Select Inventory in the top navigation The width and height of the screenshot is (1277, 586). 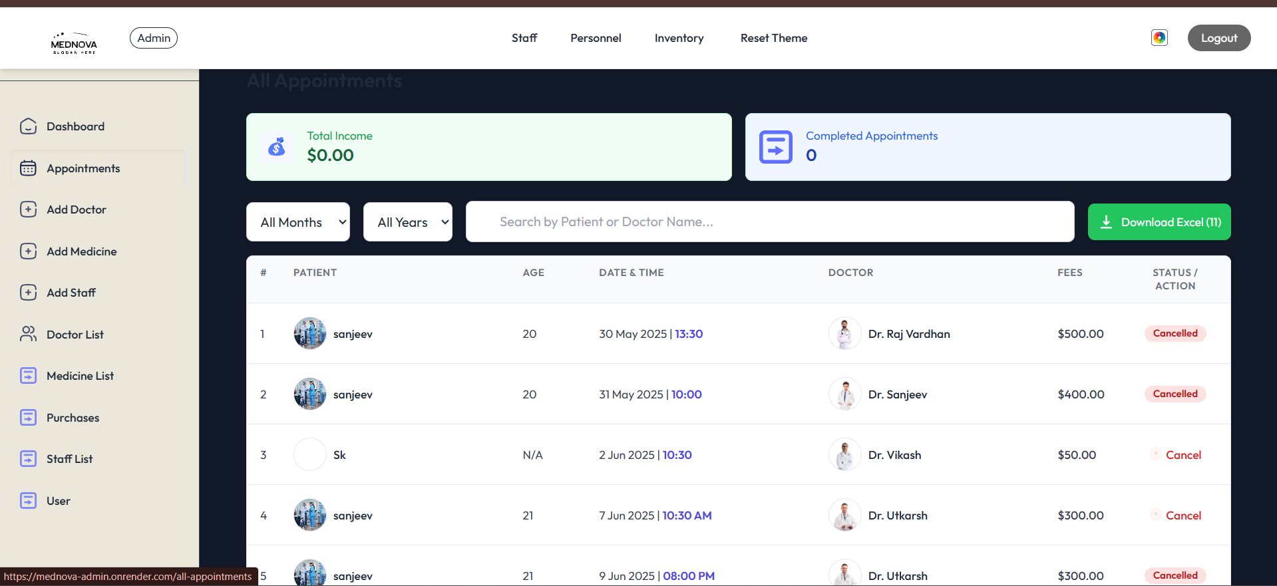(679, 38)
